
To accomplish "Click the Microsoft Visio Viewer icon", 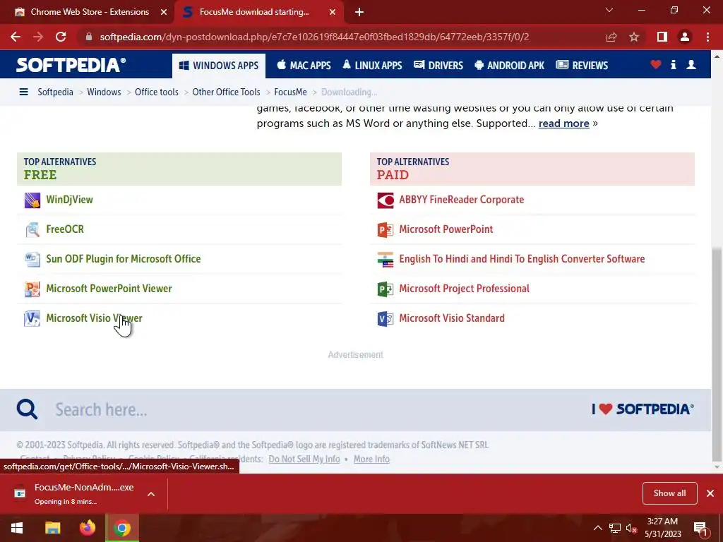I will click(32, 318).
